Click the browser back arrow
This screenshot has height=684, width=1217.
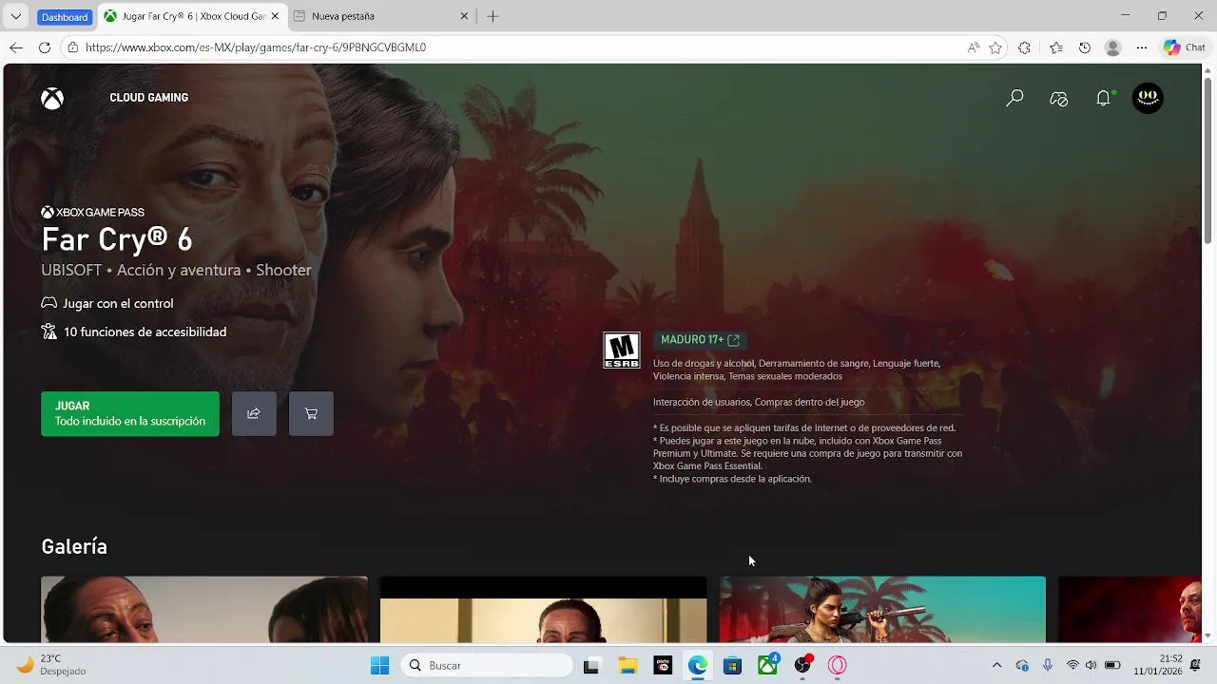tap(16, 47)
